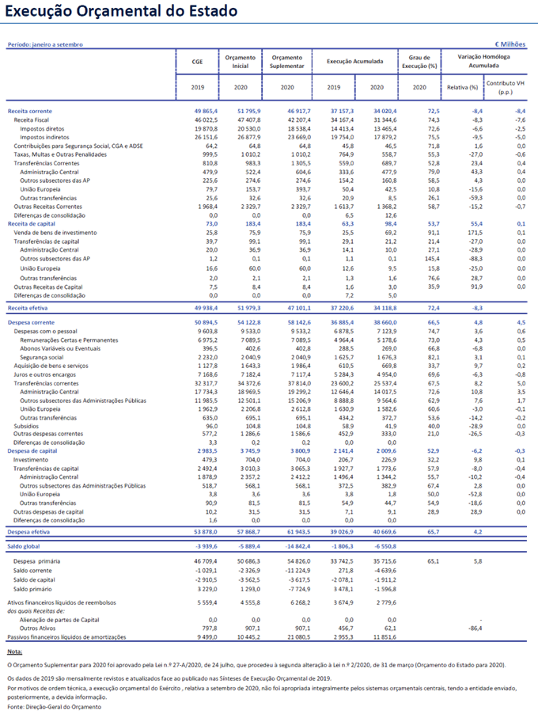Click the 'Subsídios' row label
The height and width of the screenshot is (714, 538).
26,426
